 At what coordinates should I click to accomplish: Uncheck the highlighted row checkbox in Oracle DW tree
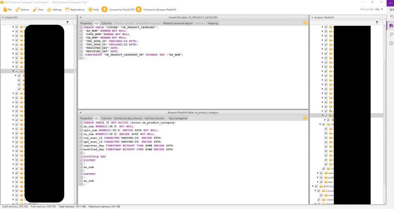(17, 71)
